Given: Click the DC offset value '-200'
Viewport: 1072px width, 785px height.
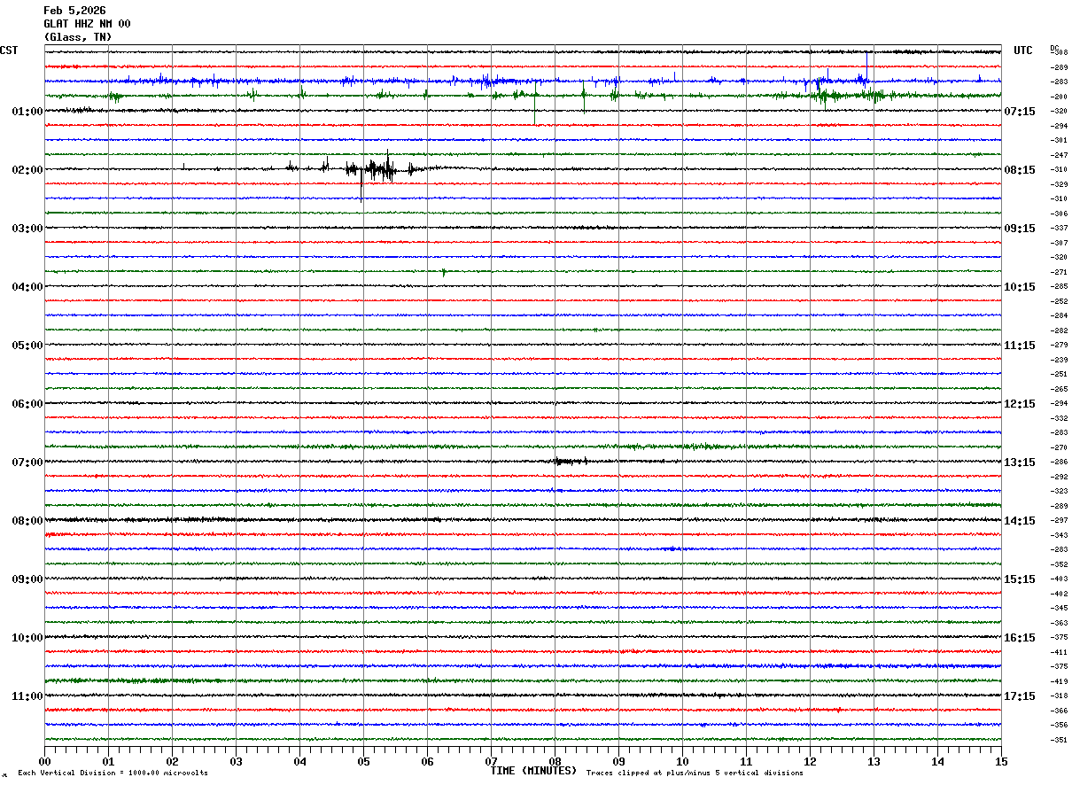Looking at the screenshot, I should pyautogui.click(x=1059, y=97).
